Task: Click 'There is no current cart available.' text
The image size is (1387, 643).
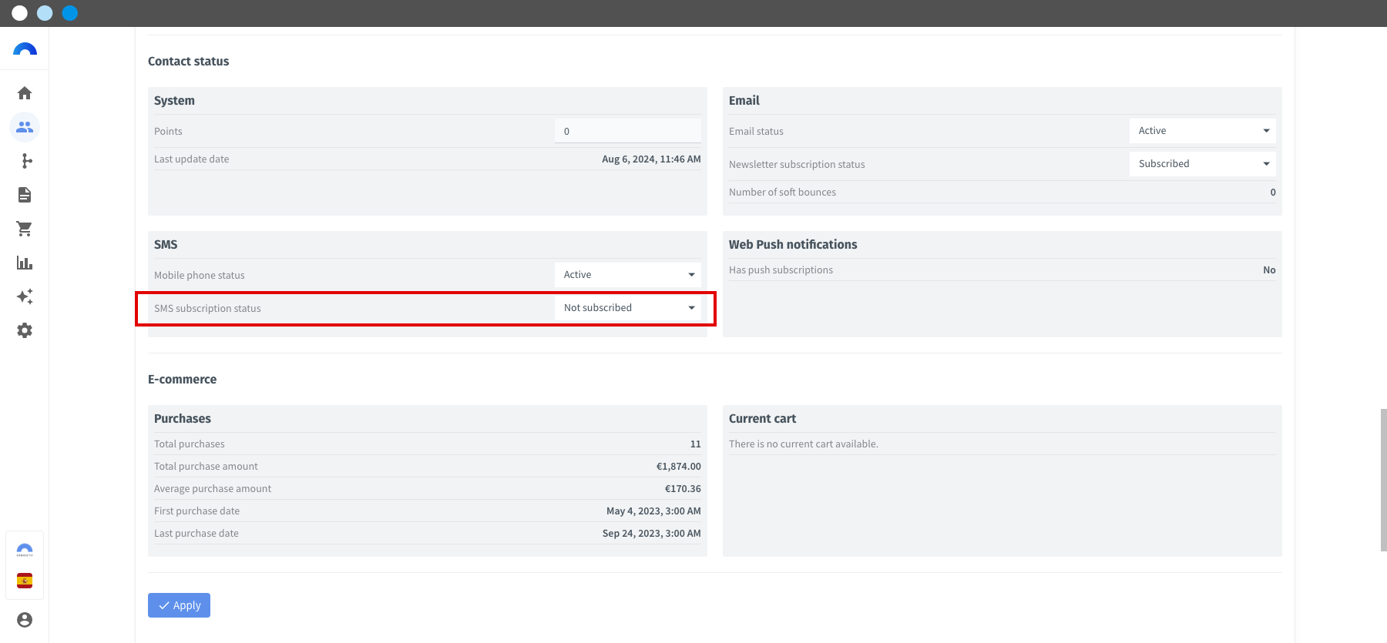Action: (804, 444)
